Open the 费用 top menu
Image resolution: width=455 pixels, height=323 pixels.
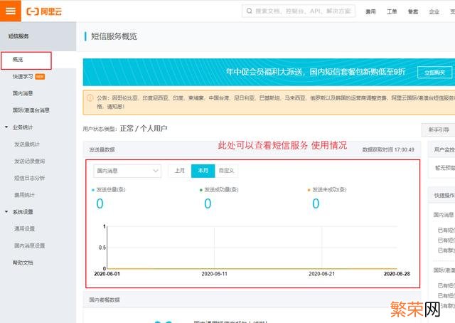click(x=370, y=11)
